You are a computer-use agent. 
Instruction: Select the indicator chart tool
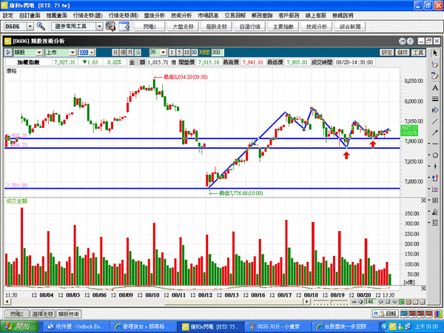click(x=435, y=189)
